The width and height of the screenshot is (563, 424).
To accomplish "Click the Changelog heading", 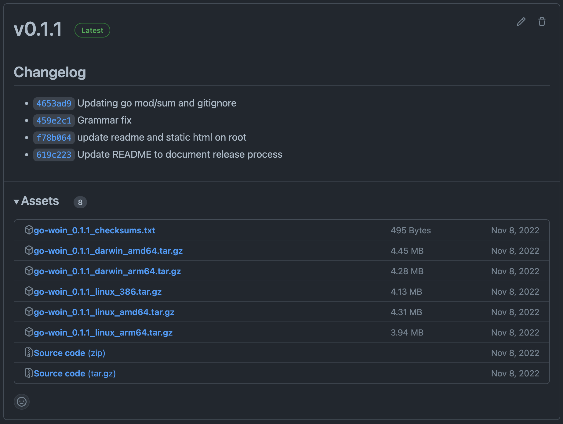I will [50, 73].
